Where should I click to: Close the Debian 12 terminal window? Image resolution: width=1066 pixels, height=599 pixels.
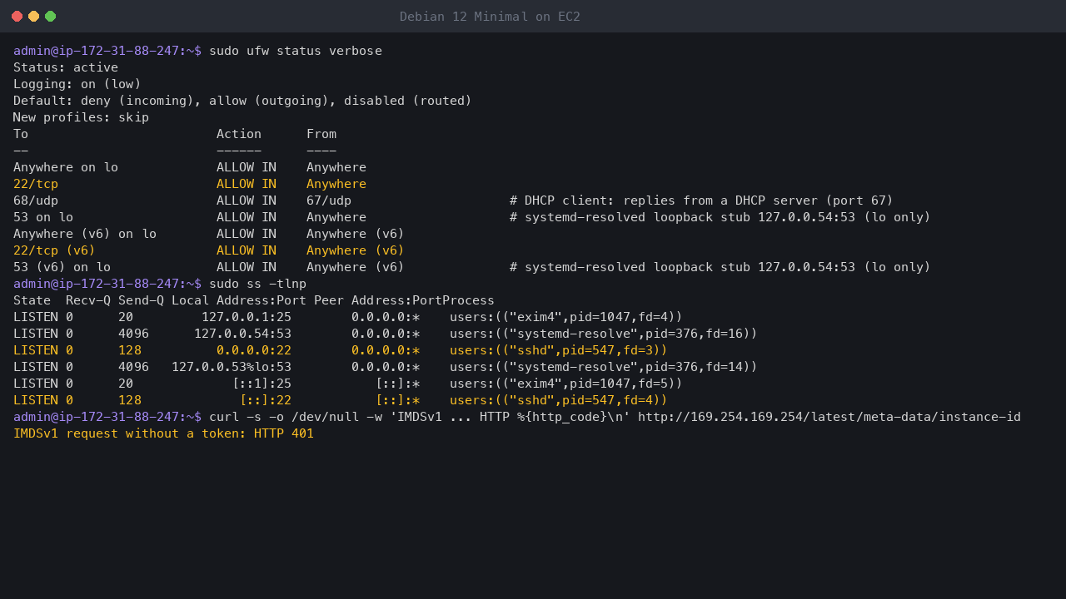coord(17,17)
